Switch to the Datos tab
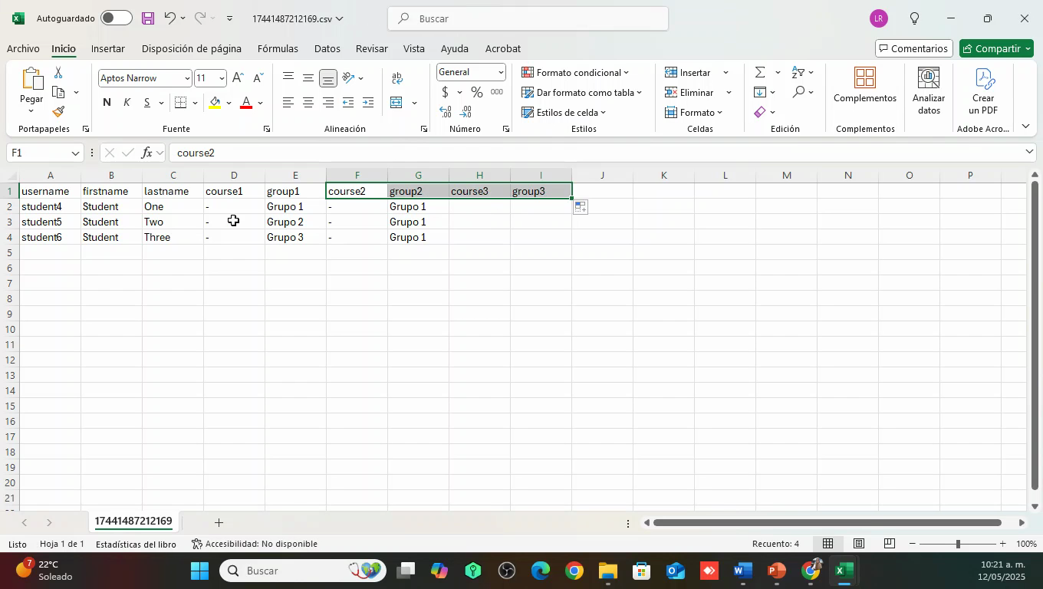 pos(327,48)
